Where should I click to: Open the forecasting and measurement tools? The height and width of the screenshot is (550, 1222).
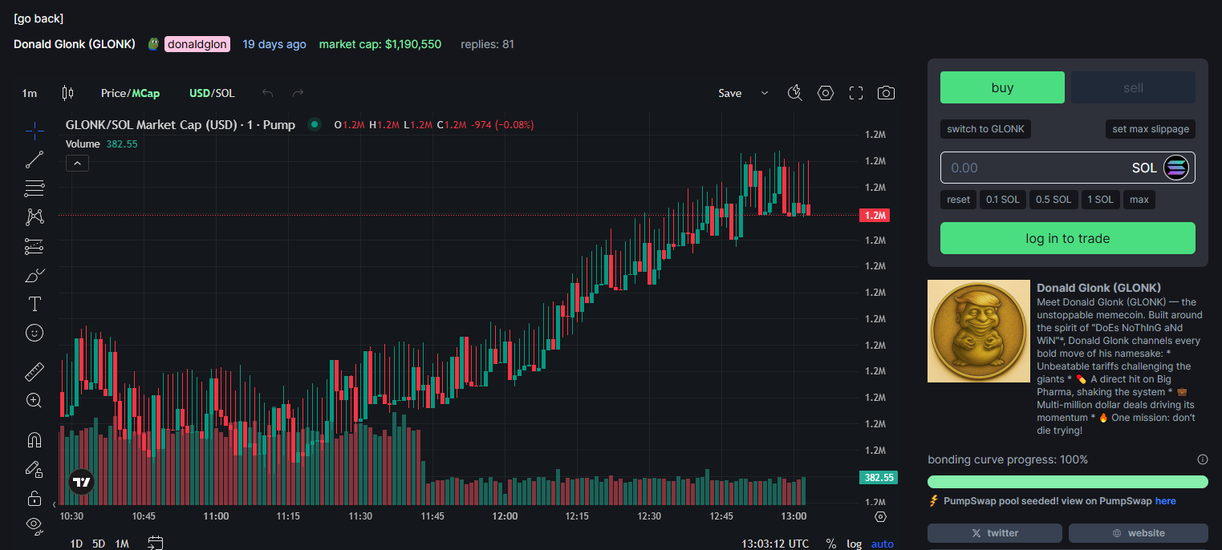coord(35,246)
